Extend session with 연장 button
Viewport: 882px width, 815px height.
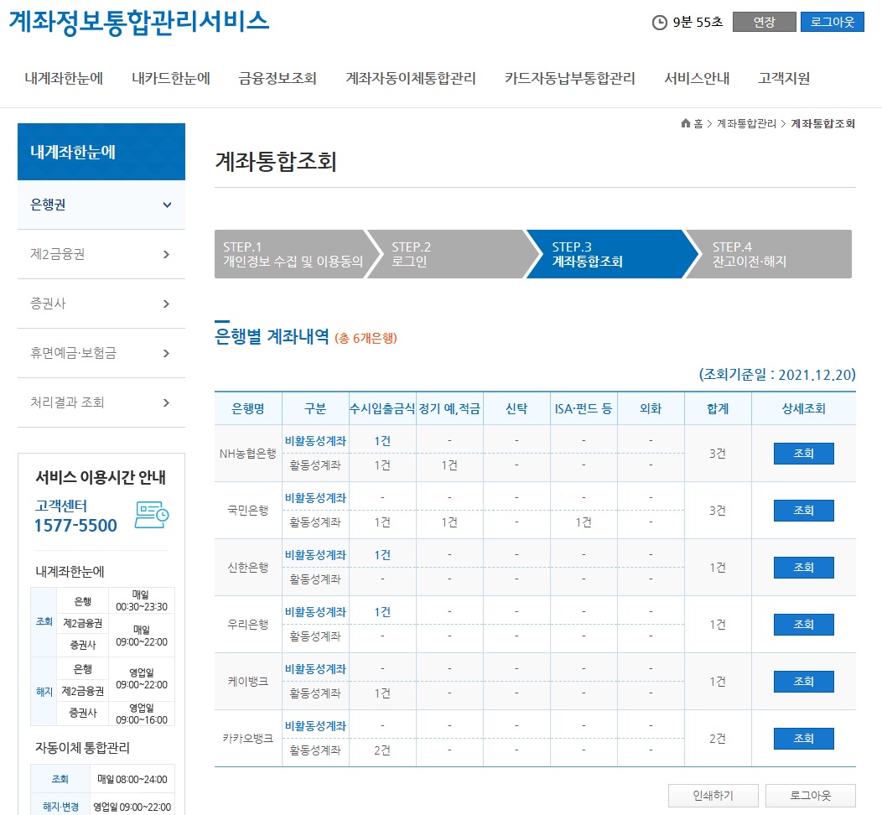pos(764,22)
